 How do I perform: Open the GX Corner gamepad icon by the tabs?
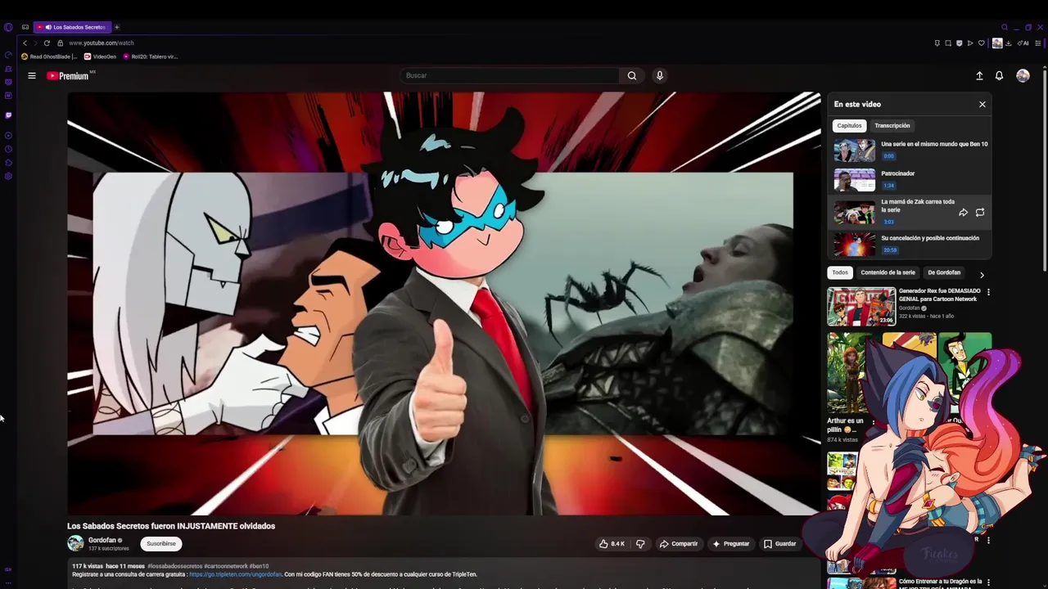[x=25, y=27]
